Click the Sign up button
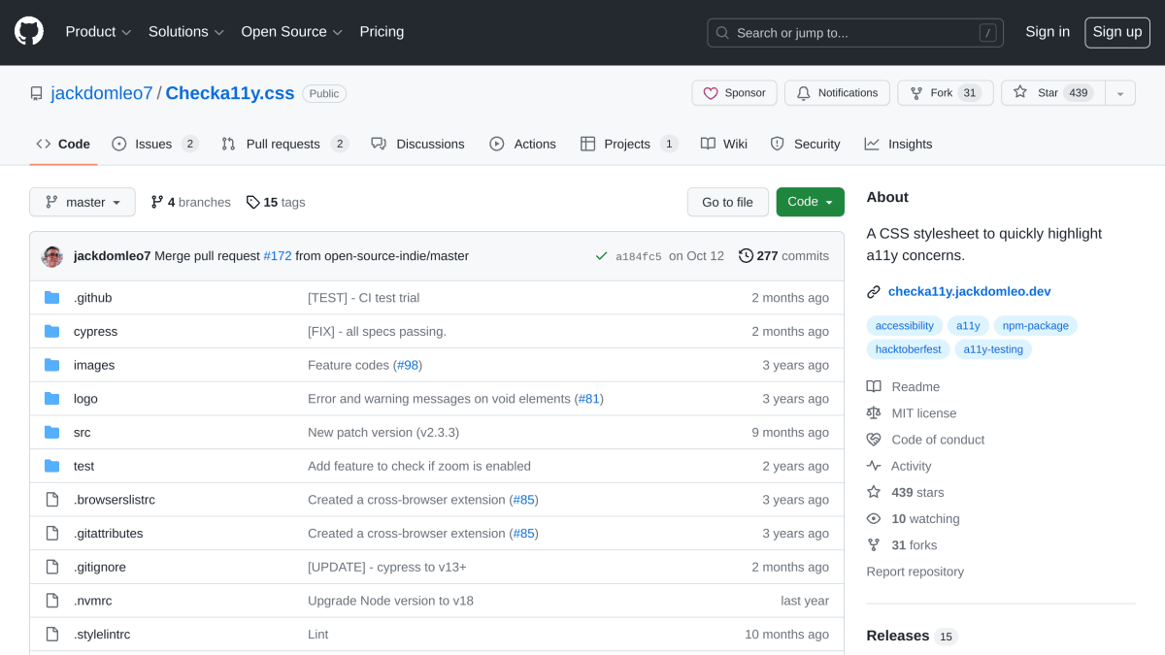 coord(1117,32)
